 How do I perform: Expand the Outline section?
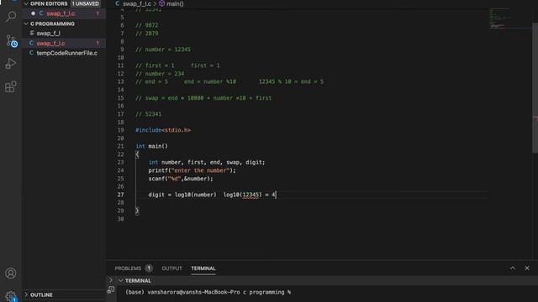coord(26,294)
